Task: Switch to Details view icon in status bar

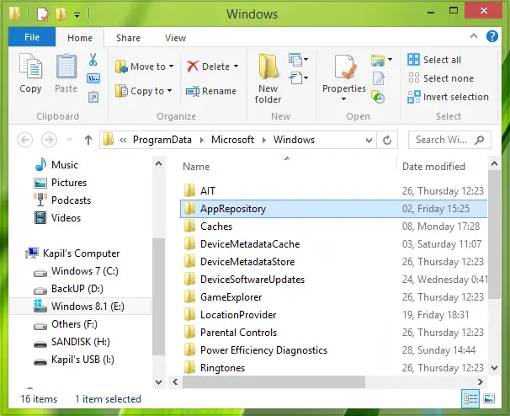Action: (470, 398)
